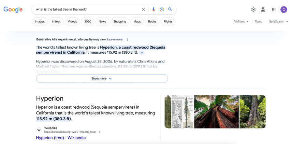This screenshot has height=144, width=292.
Task: Open the settings gear icon
Action: pyautogui.click(x=253, y=10)
